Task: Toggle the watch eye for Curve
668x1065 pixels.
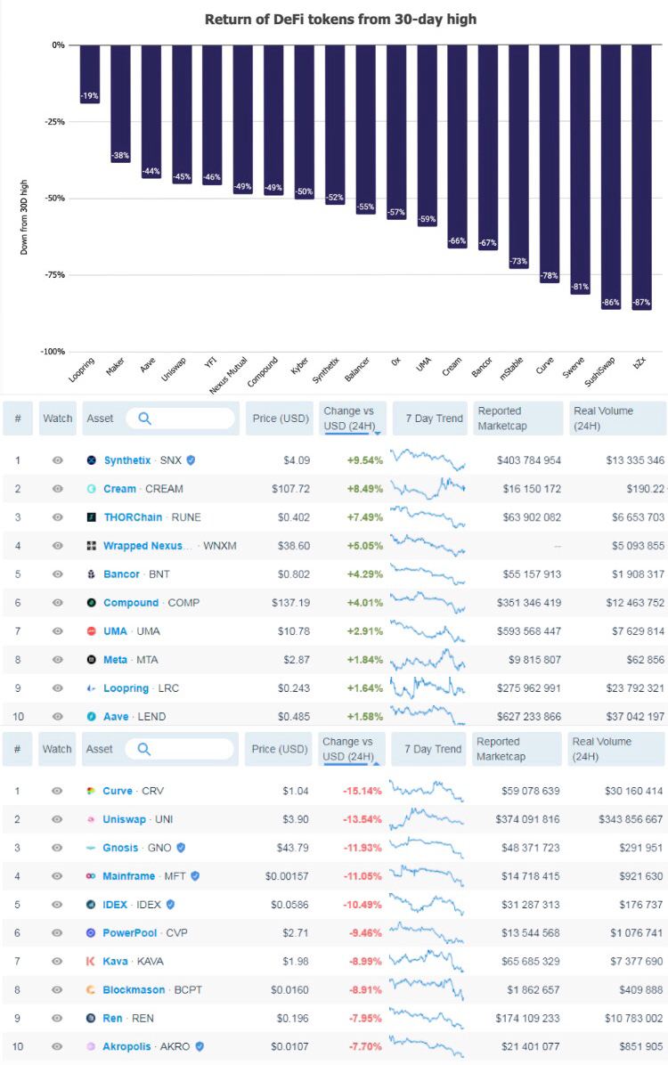Action: [x=57, y=792]
